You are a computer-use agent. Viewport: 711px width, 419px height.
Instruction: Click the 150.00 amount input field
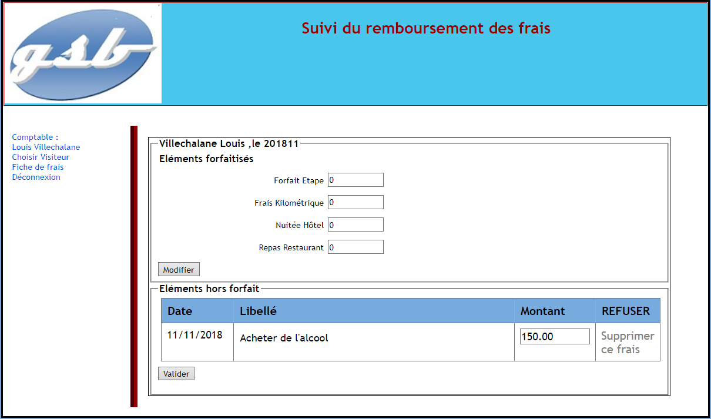pos(555,336)
